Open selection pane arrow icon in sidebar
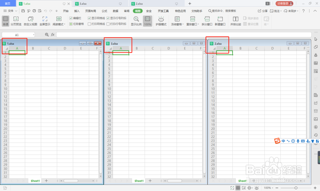 316,39
